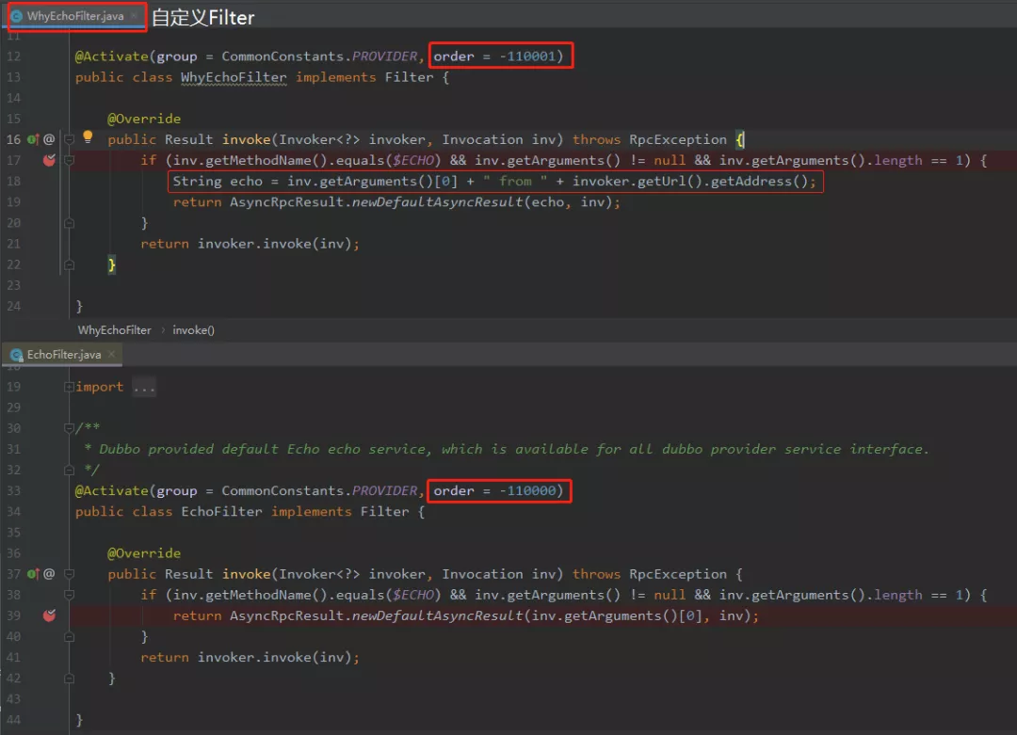The width and height of the screenshot is (1017, 735).
Task: Select the invoke() breadcrumb
Action: pos(193,330)
